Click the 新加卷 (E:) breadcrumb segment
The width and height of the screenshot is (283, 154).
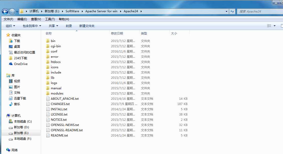pyautogui.click(x=52, y=11)
